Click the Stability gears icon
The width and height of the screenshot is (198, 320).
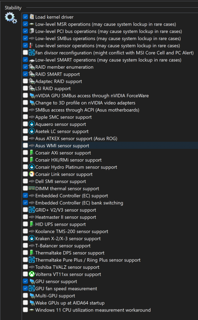(11, 18)
